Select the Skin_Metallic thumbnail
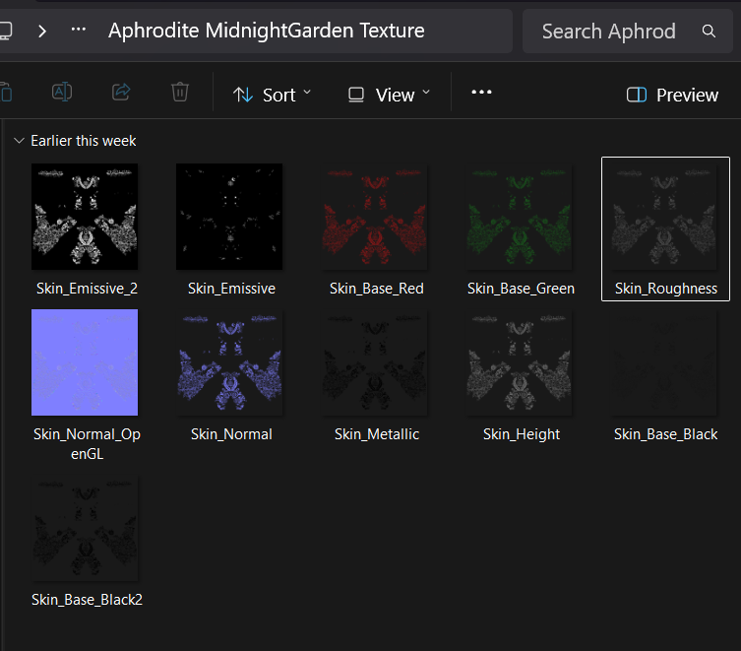Image resolution: width=741 pixels, height=651 pixels. [375, 362]
